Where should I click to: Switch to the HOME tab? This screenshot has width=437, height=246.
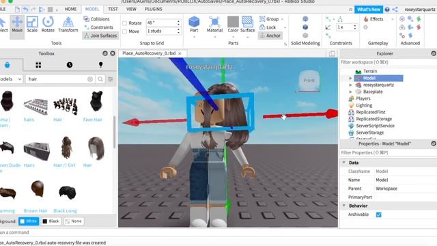point(70,9)
